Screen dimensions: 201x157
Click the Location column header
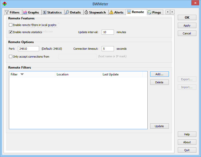point(78,74)
